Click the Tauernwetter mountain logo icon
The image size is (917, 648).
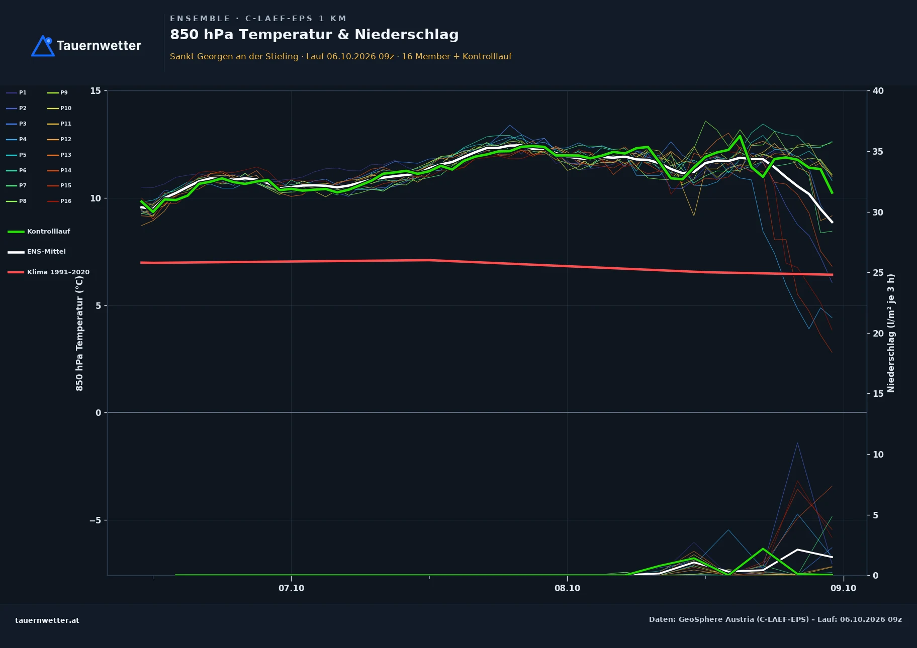tap(43, 46)
